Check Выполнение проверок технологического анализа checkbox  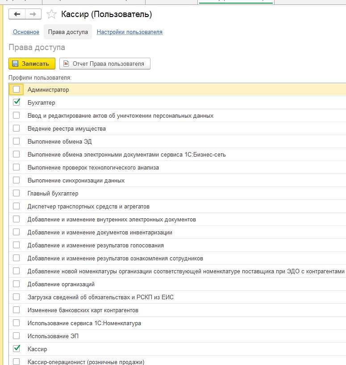coord(16,167)
